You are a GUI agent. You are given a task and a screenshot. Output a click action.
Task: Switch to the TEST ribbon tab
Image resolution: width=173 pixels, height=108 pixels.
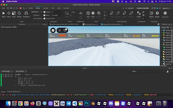(53, 8)
